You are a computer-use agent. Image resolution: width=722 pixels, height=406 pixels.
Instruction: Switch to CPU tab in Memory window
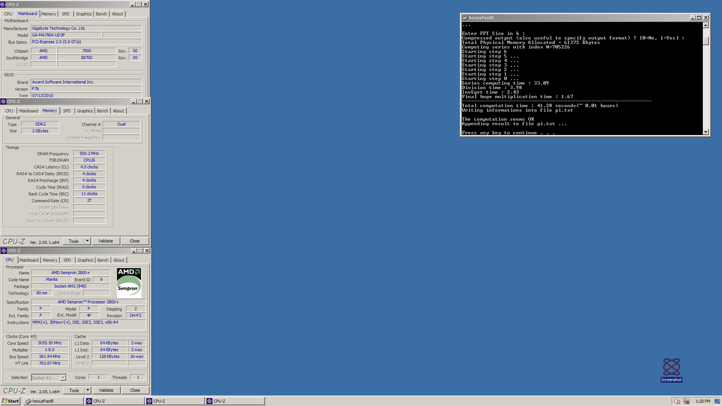pos(9,111)
